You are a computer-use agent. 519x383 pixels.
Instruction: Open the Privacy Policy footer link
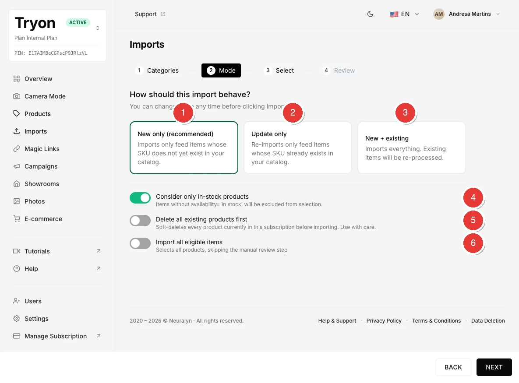[384, 321]
